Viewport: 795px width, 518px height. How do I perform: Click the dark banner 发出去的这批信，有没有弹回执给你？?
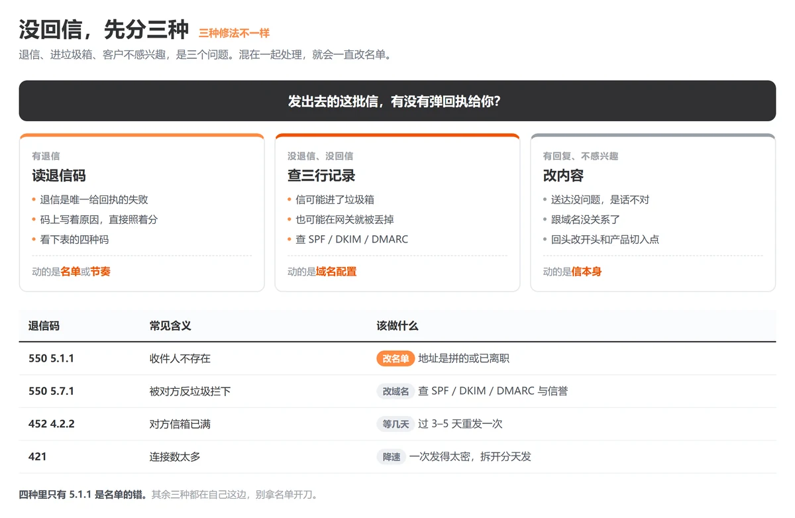[397, 101]
